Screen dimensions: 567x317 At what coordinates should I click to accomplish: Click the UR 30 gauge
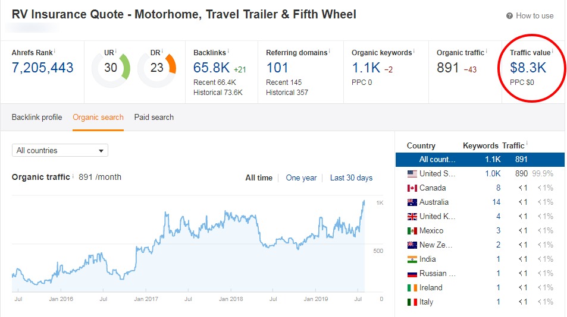point(111,68)
